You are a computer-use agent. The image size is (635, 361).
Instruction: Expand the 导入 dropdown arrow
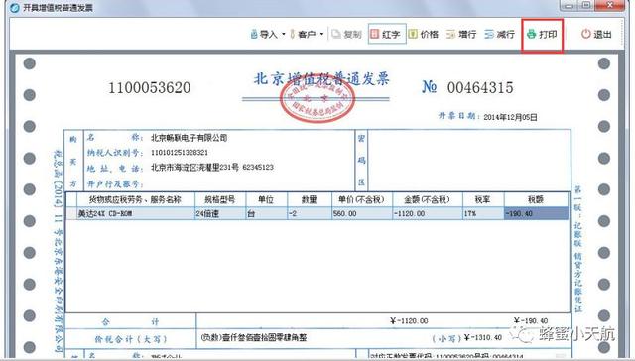284,34
